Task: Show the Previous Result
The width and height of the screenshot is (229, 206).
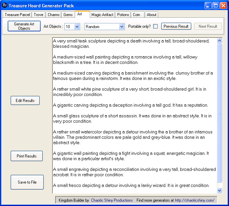Action: (x=176, y=26)
